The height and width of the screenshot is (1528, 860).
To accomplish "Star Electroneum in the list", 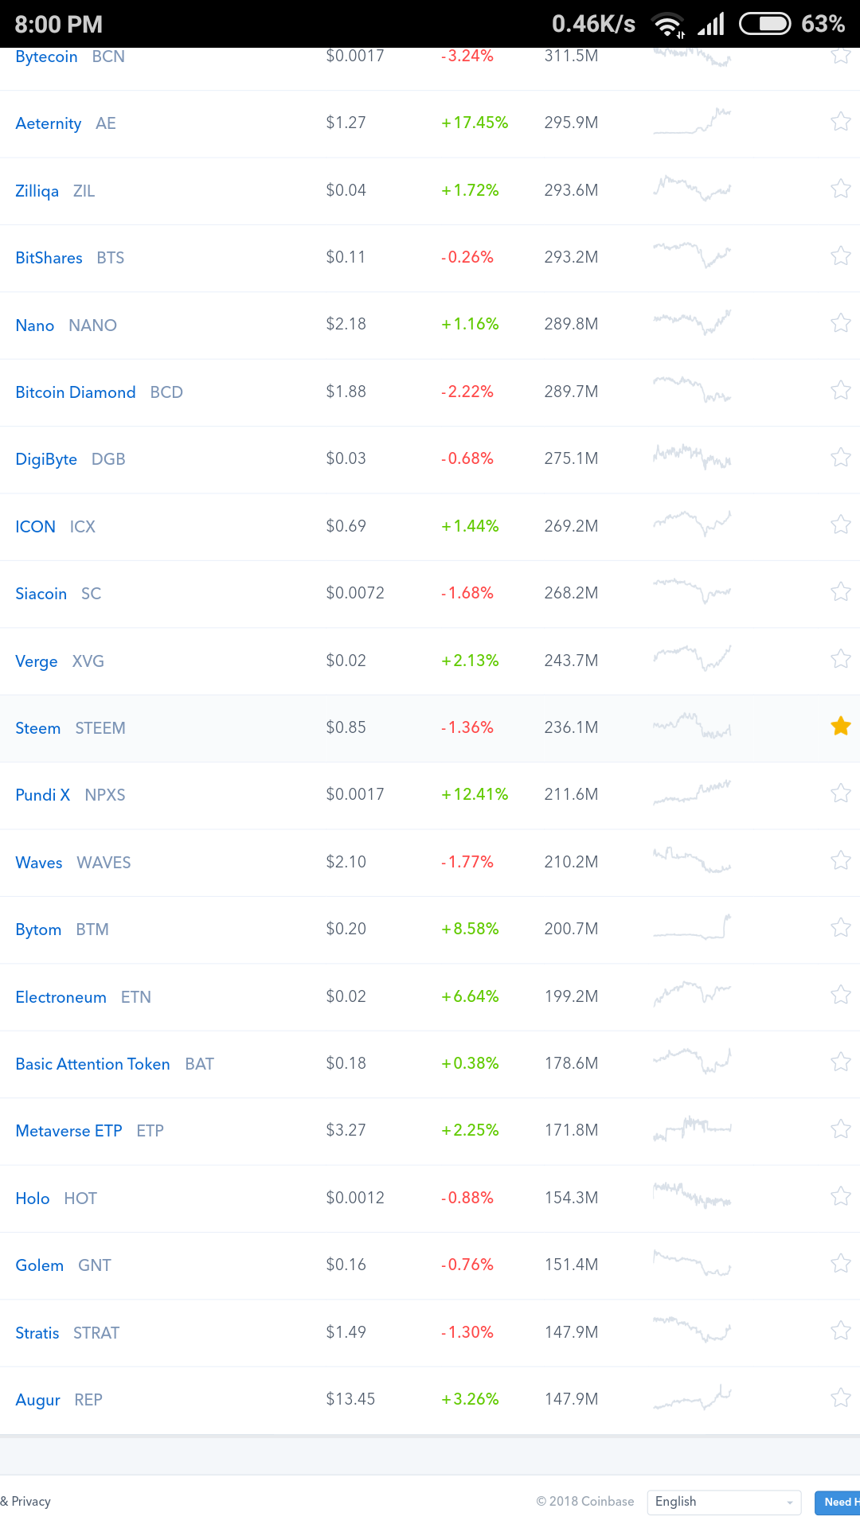I will coord(840,996).
